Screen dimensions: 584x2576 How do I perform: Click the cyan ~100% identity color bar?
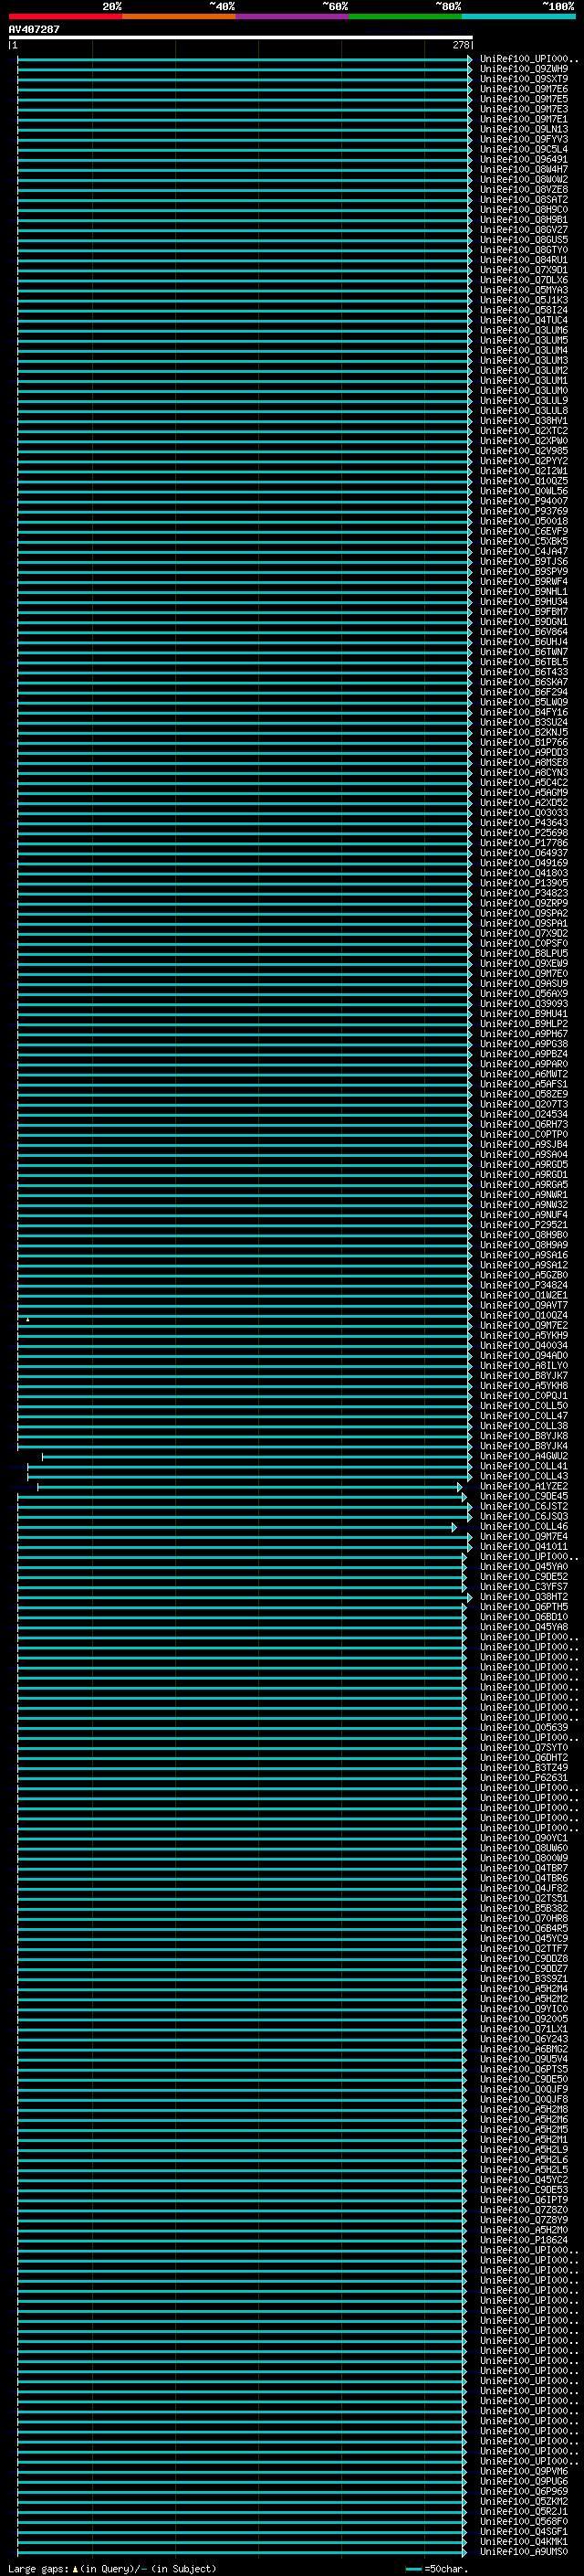pyautogui.click(x=518, y=16)
